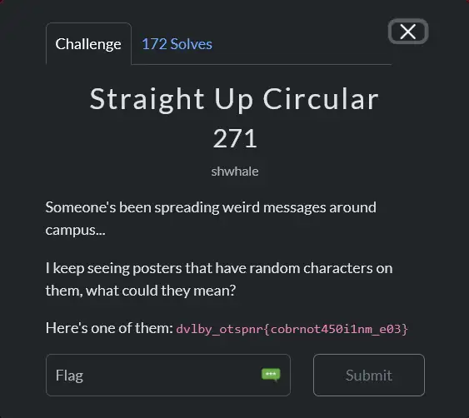Image resolution: width=469 pixels, height=418 pixels.
Task: Click the "Here's one of them:" label
Action: coord(109,328)
